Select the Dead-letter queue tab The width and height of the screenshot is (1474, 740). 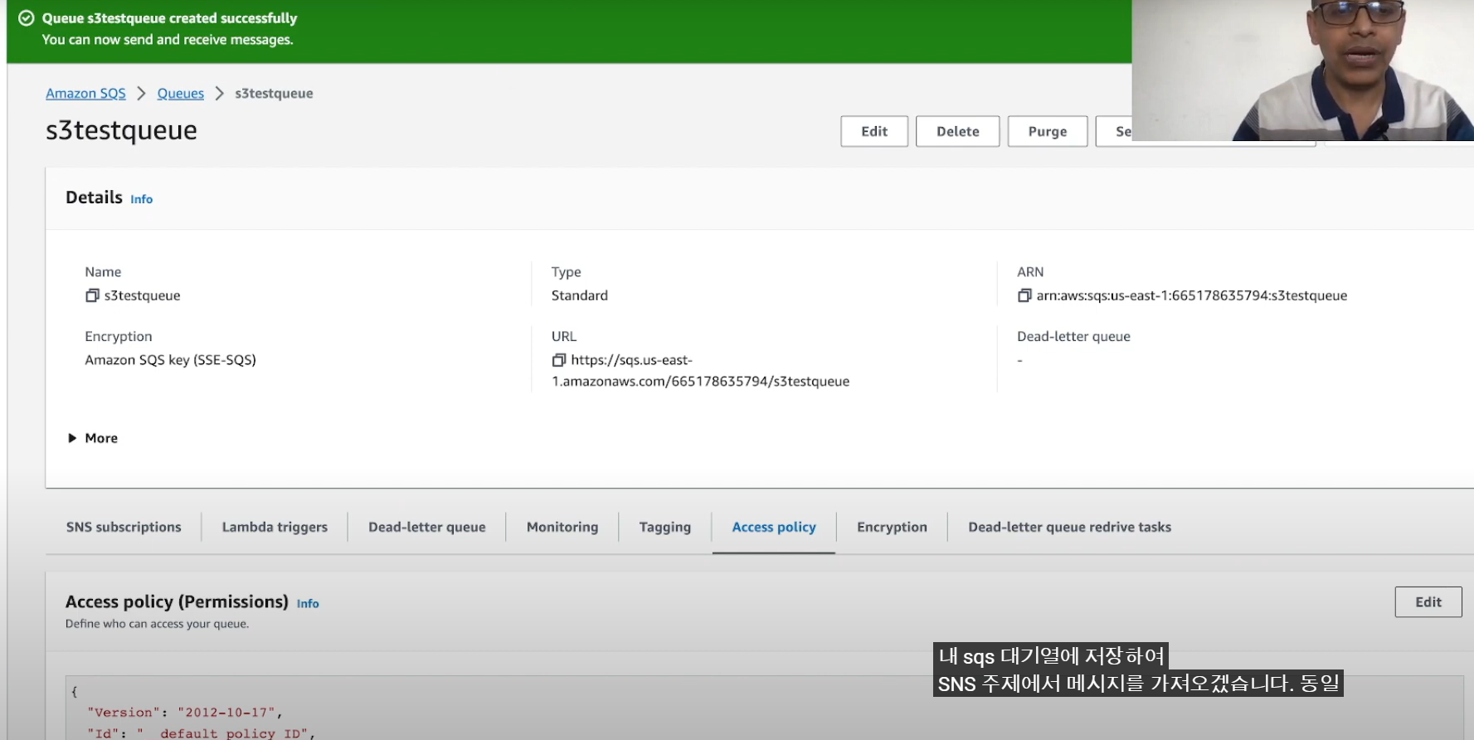tap(427, 527)
